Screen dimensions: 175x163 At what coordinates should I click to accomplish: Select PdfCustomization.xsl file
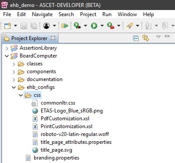(65, 119)
